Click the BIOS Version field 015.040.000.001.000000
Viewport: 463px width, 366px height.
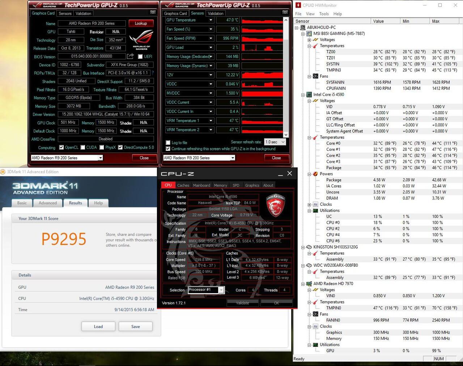pos(92,56)
